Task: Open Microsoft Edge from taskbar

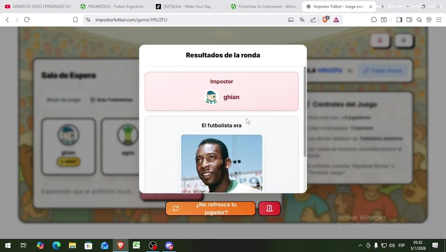Action: click(56, 246)
